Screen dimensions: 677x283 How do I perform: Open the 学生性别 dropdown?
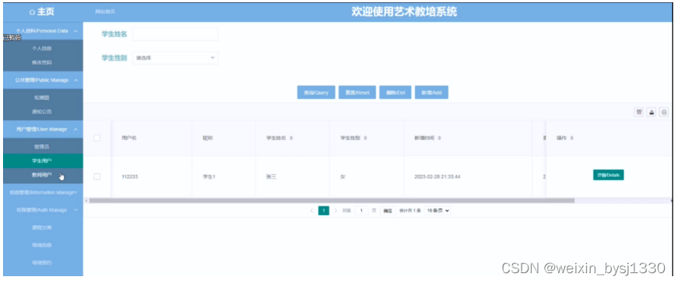tap(175, 58)
